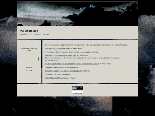Click the "by Savior Bright" author text

pyautogui.click(x=76, y=48)
